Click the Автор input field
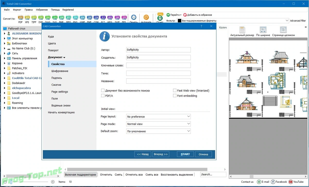Viewport: 309px width, 187px height. (158, 50)
